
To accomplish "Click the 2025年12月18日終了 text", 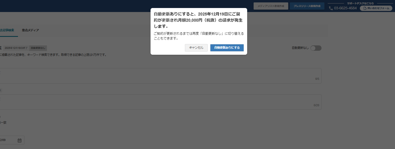I will pos(16,48).
